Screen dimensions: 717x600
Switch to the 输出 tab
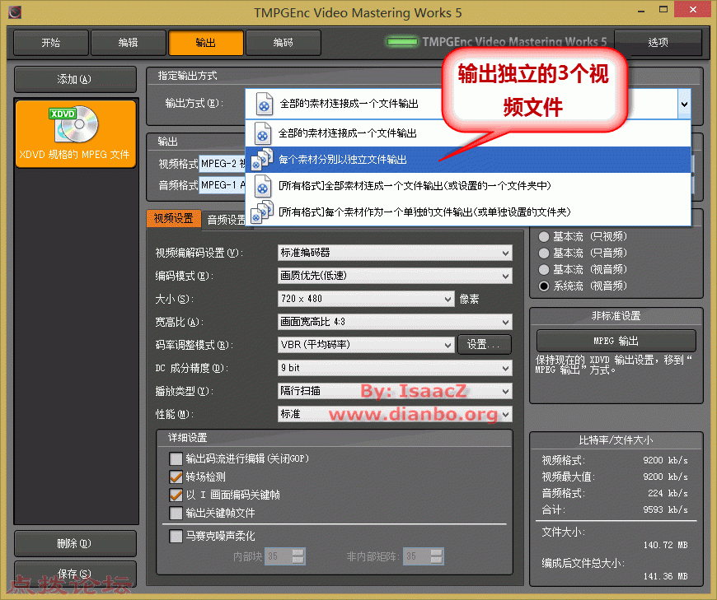point(206,43)
